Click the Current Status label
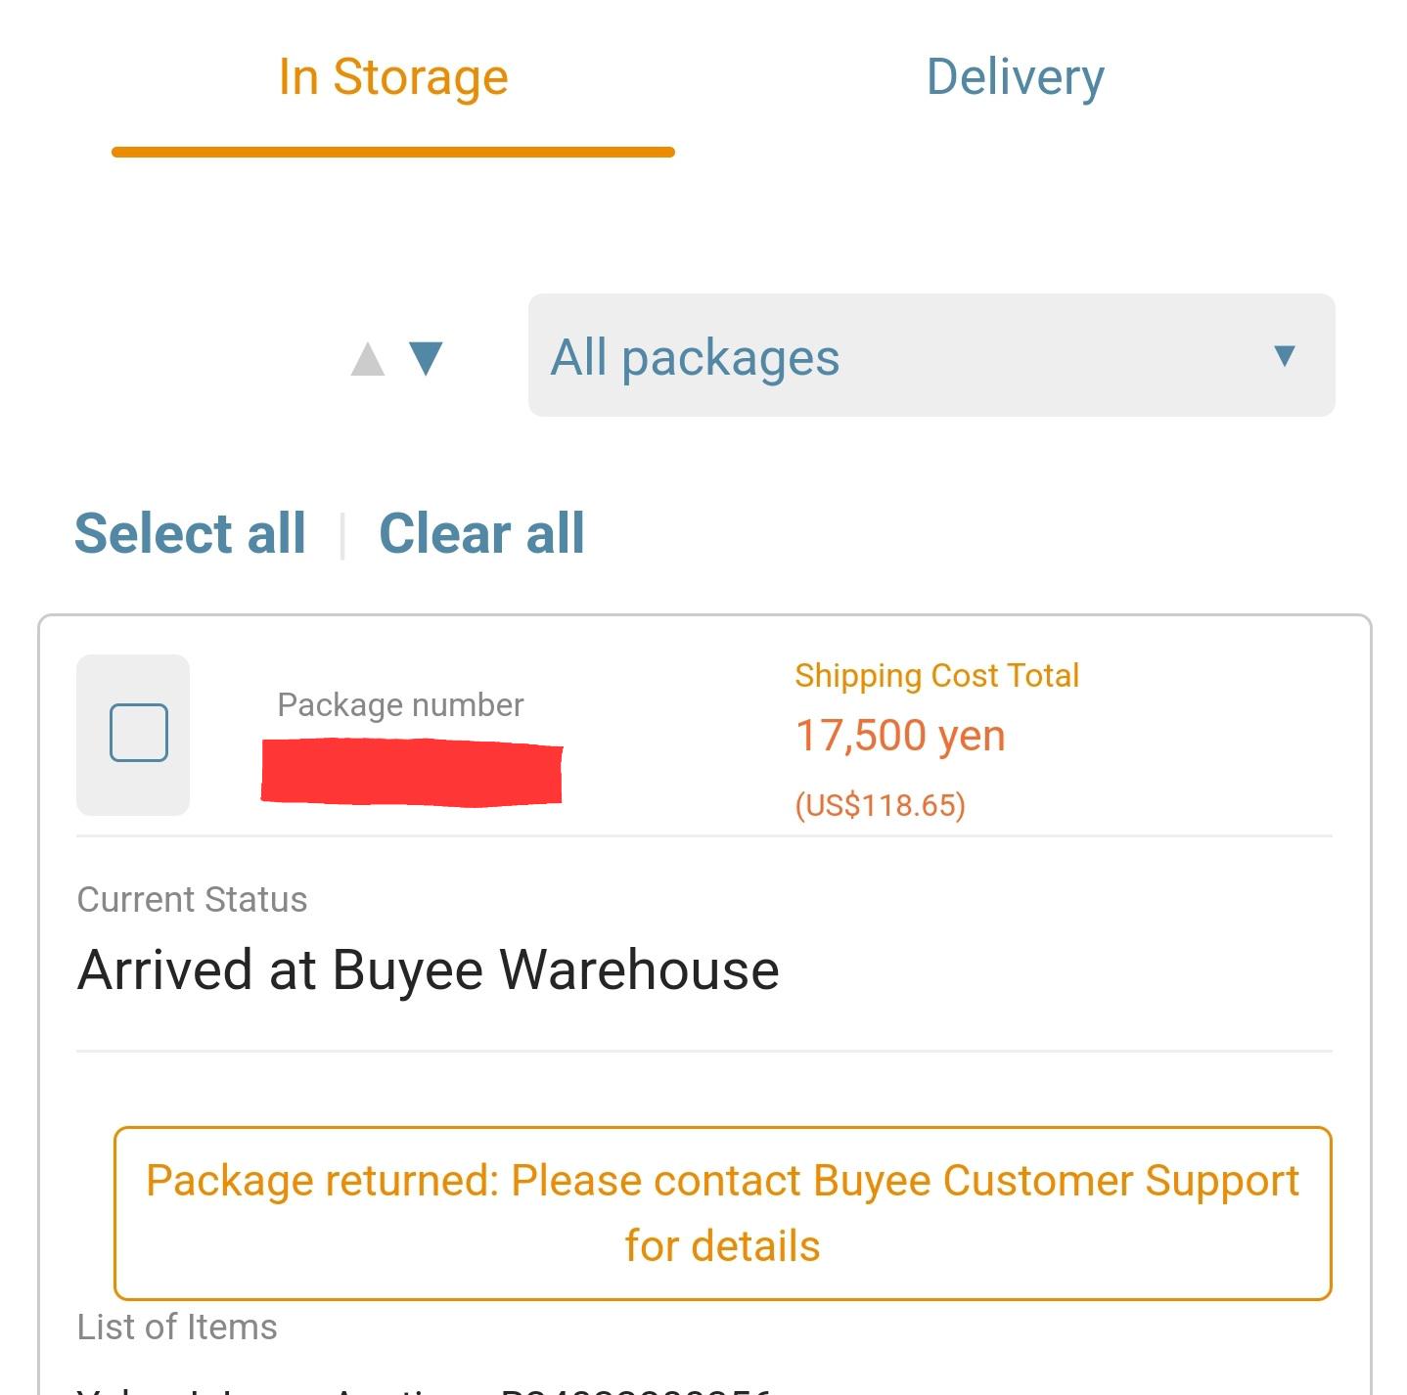Image resolution: width=1407 pixels, height=1395 pixels. 192,899
